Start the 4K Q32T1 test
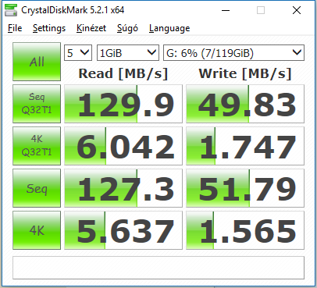 click(37, 146)
